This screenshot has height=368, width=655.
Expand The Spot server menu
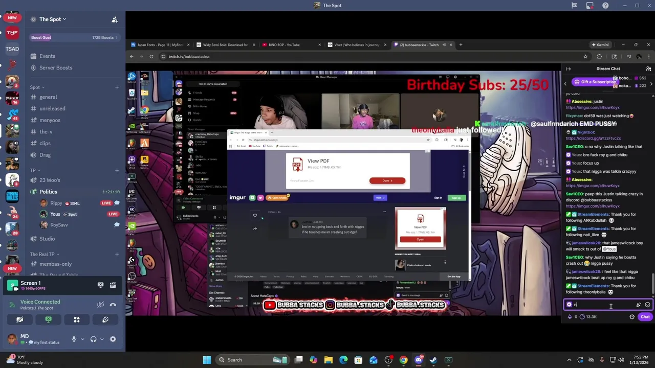(53, 19)
